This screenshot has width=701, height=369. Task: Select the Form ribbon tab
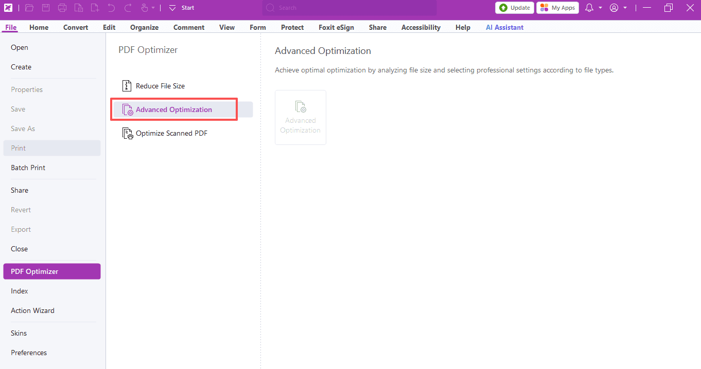pyautogui.click(x=258, y=27)
